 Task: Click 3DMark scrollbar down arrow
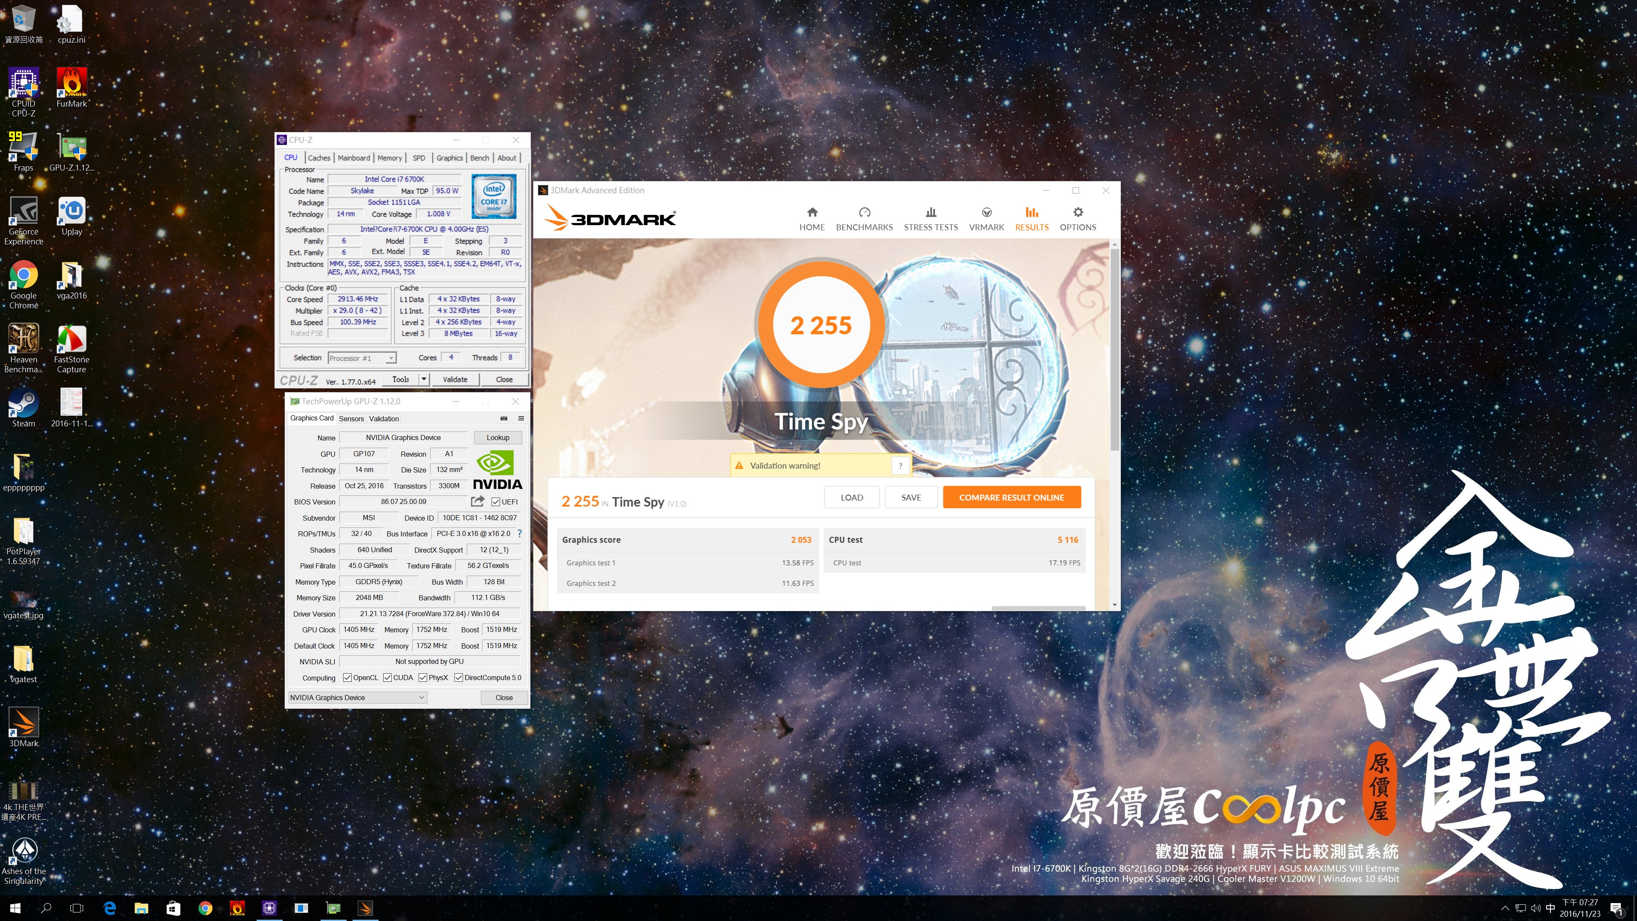click(1115, 605)
